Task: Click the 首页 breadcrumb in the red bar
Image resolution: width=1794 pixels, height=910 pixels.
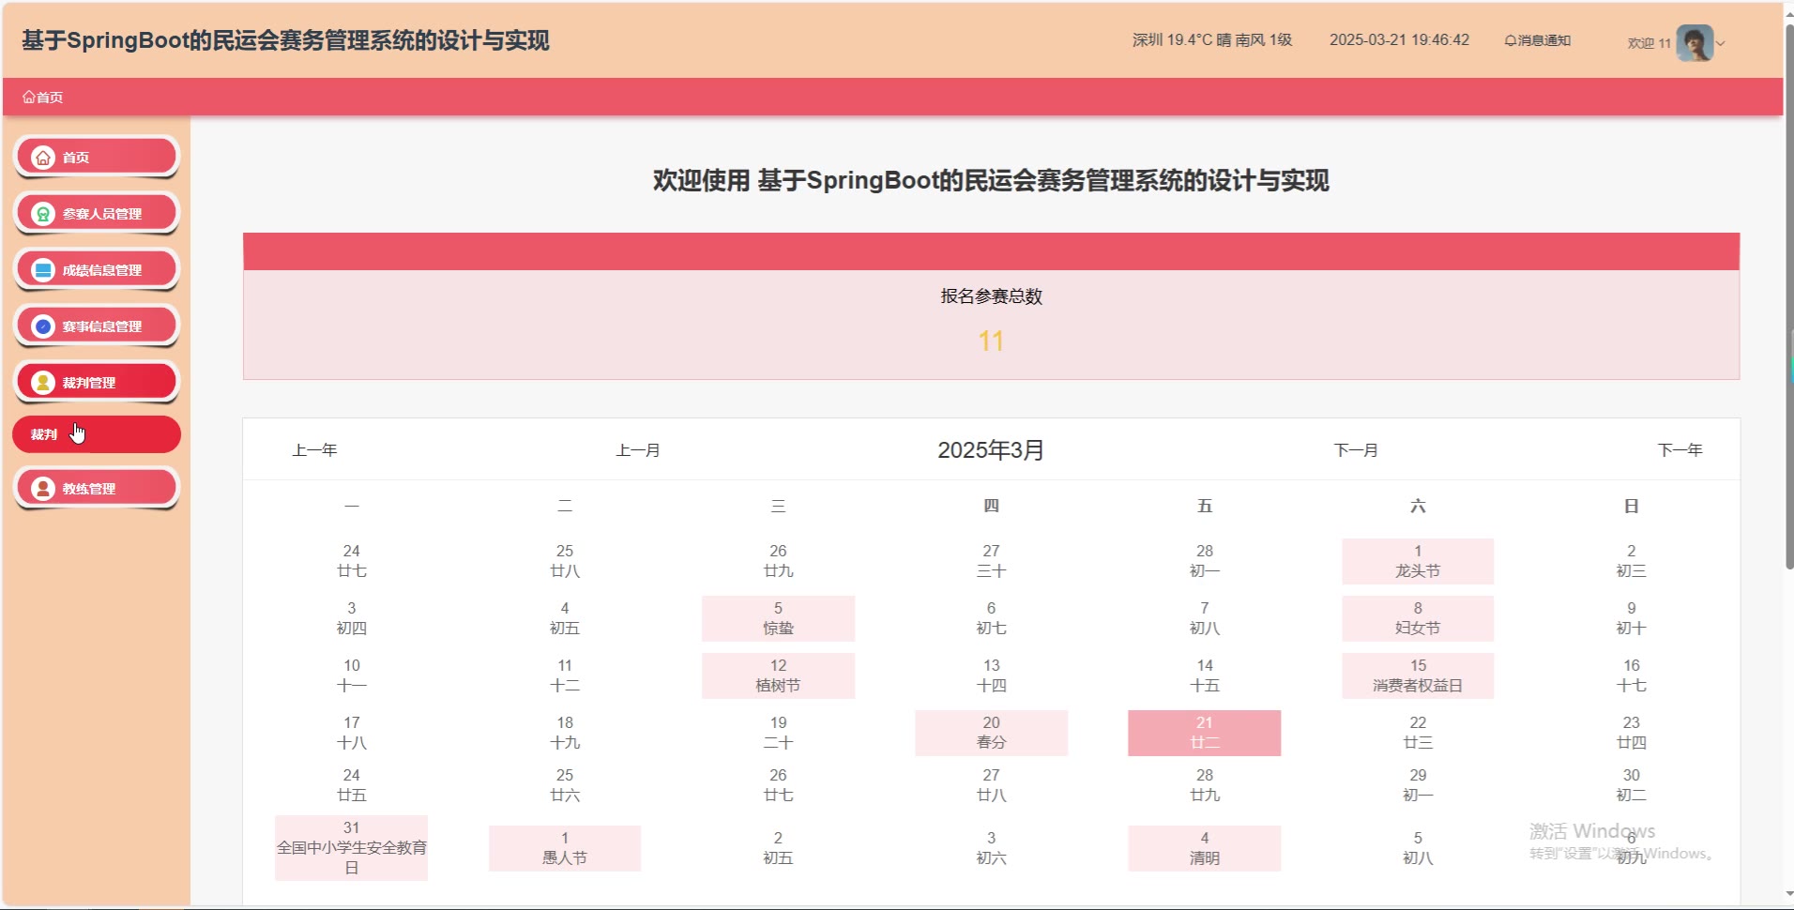Action: [43, 98]
